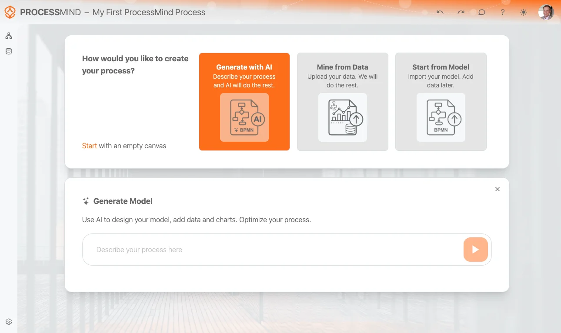Open the user profile avatar
Viewport: 561px width, 333px height.
(546, 12)
